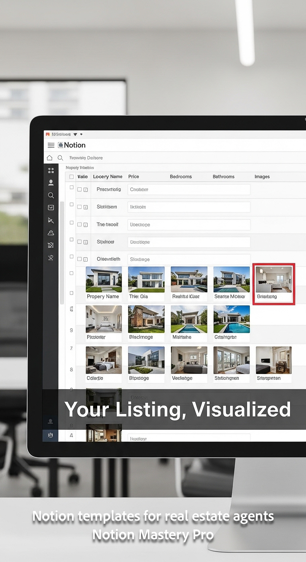This screenshot has height=562, width=306.
Task: Click the vertical scrollbar beside the sidebar
Action: pyautogui.click(x=62, y=253)
